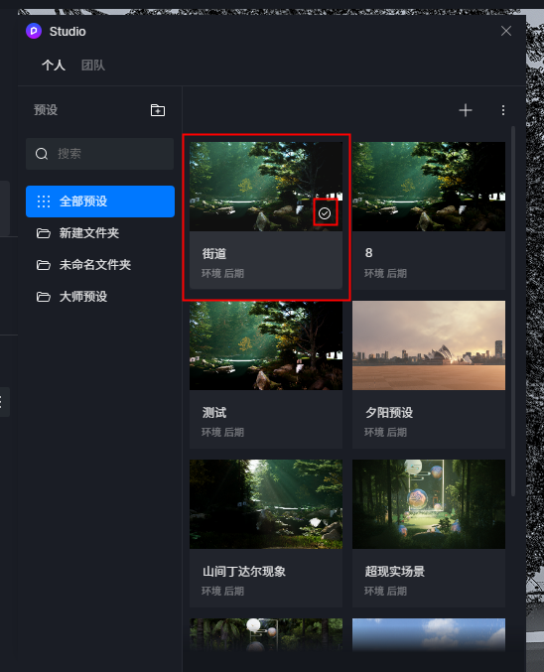This screenshot has height=672, width=544.
Task: Click the preset list vertical scrollbar
Action: tap(513, 311)
